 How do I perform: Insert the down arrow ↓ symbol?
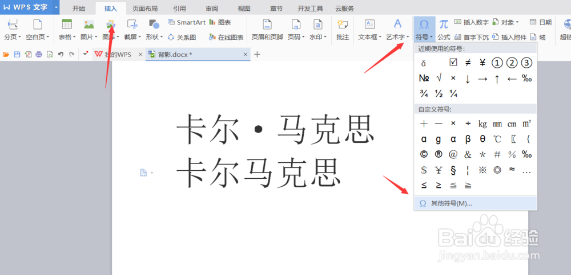(x=468, y=79)
